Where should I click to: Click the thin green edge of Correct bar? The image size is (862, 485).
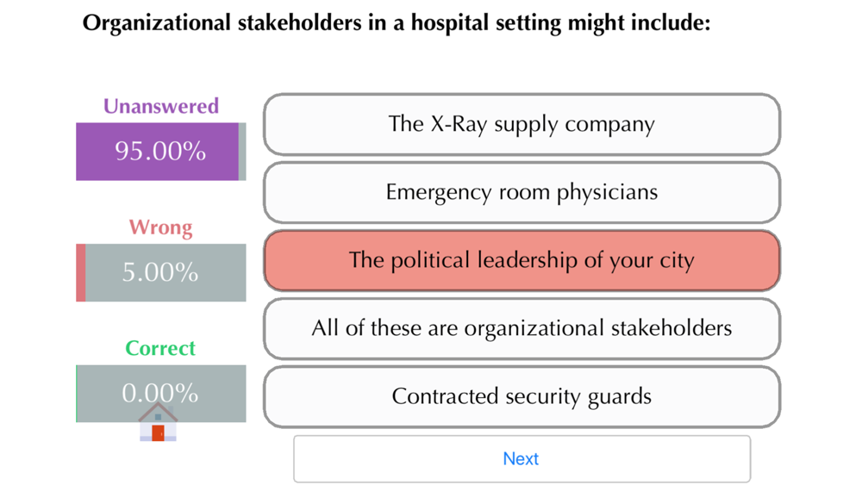pyautogui.click(x=77, y=394)
